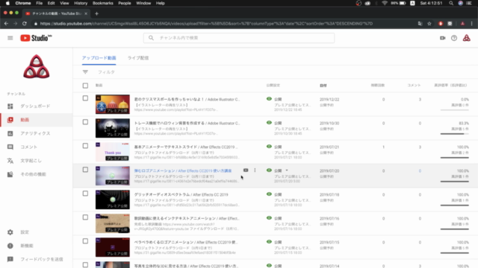Viewport: 478px width, 268px height.
Task: Open macOS Spotlight search icon
Action: [x=451, y=3]
